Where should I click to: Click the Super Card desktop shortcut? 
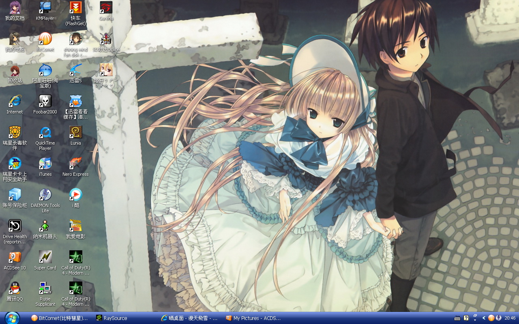click(45, 260)
